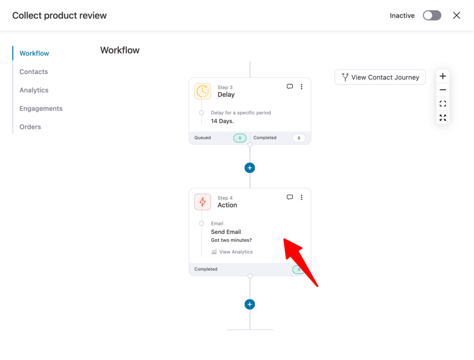Select the Action lightning icon on Step 4

coord(202,202)
